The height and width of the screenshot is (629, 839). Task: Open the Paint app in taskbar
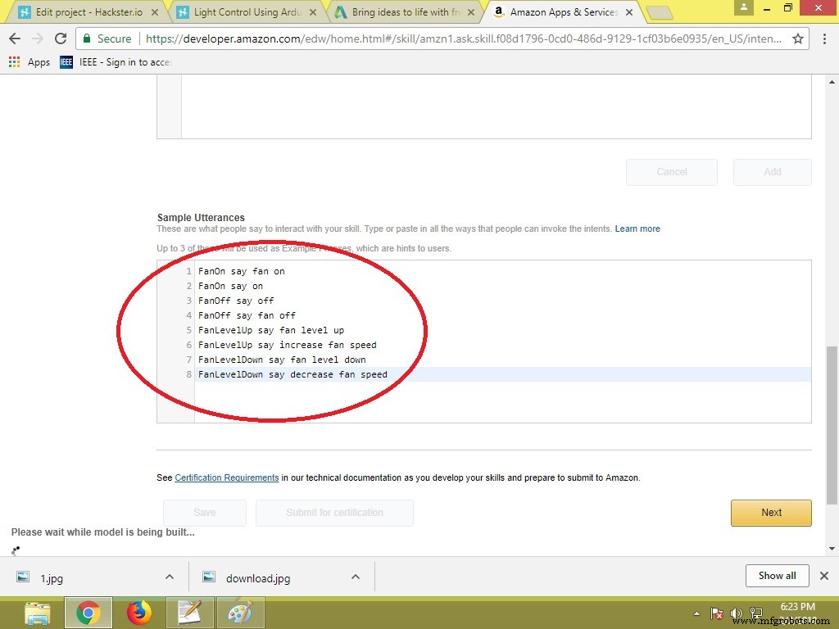click(241, 612)
